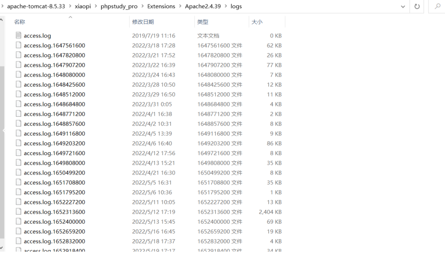This screenshot has width=445, height=260.
Task: Click the 文本文档 type cell
Action: pos(208,36)
